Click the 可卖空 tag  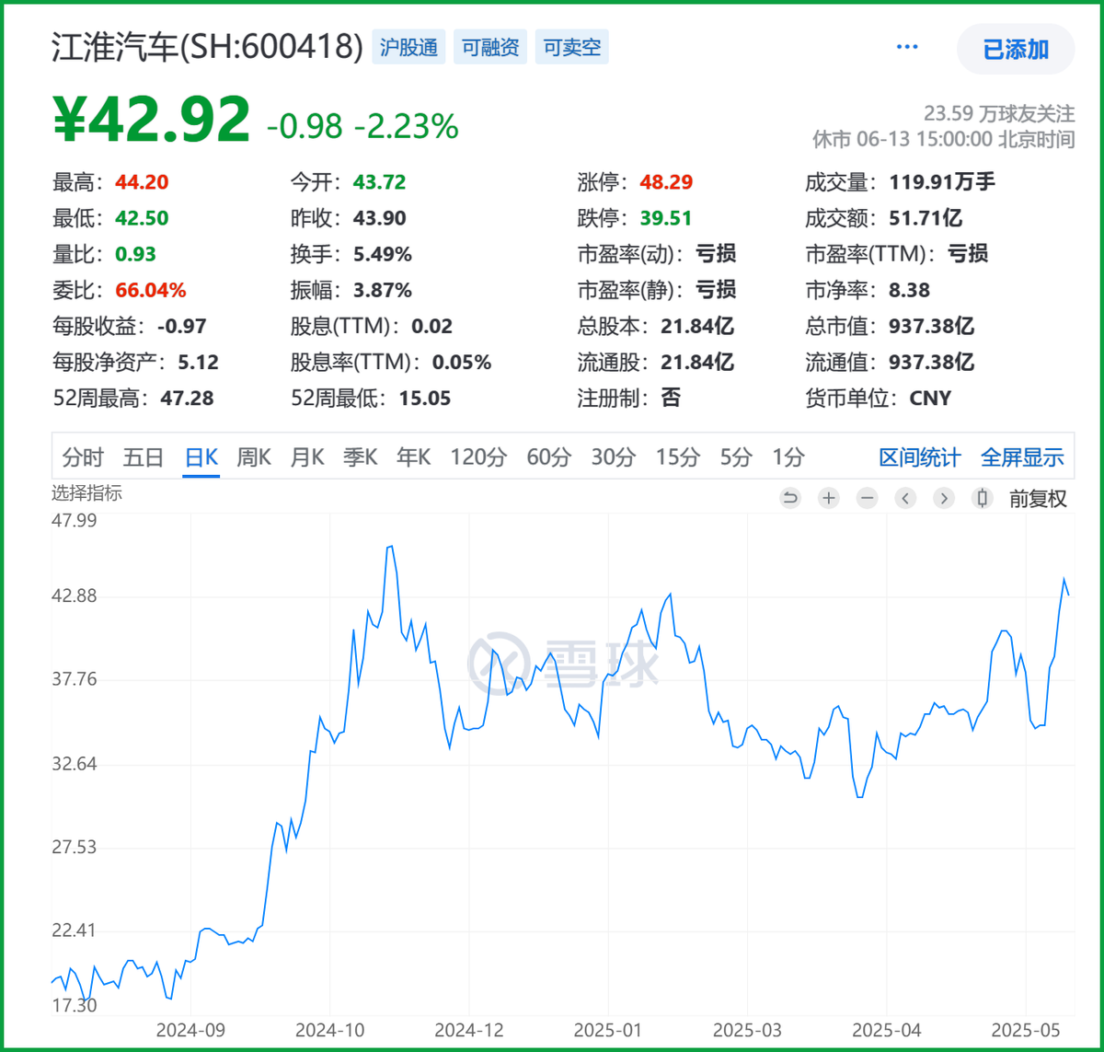tap(572, 47)
